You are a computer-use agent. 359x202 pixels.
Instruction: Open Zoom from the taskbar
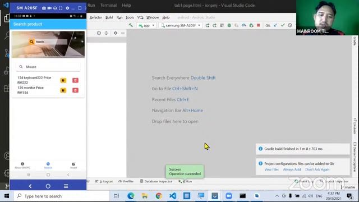pyautogui.click(x=229, y=196)
